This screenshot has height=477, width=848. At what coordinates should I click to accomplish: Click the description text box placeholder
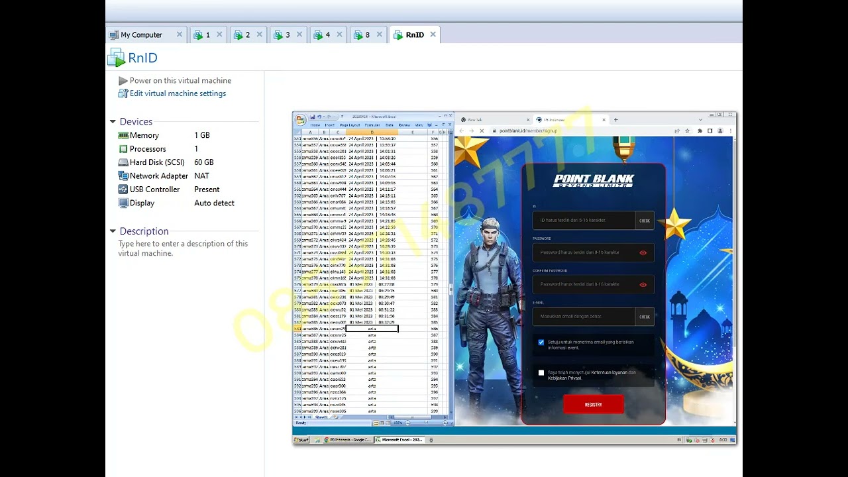tap(183, 248)
